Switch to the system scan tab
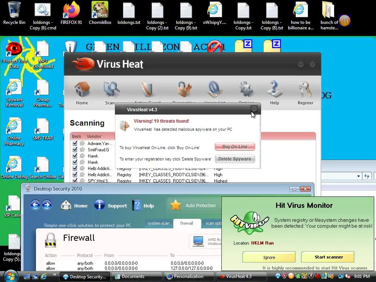This screenshot has width=376, height=282. pyautogui.click(x=159, y=223)
